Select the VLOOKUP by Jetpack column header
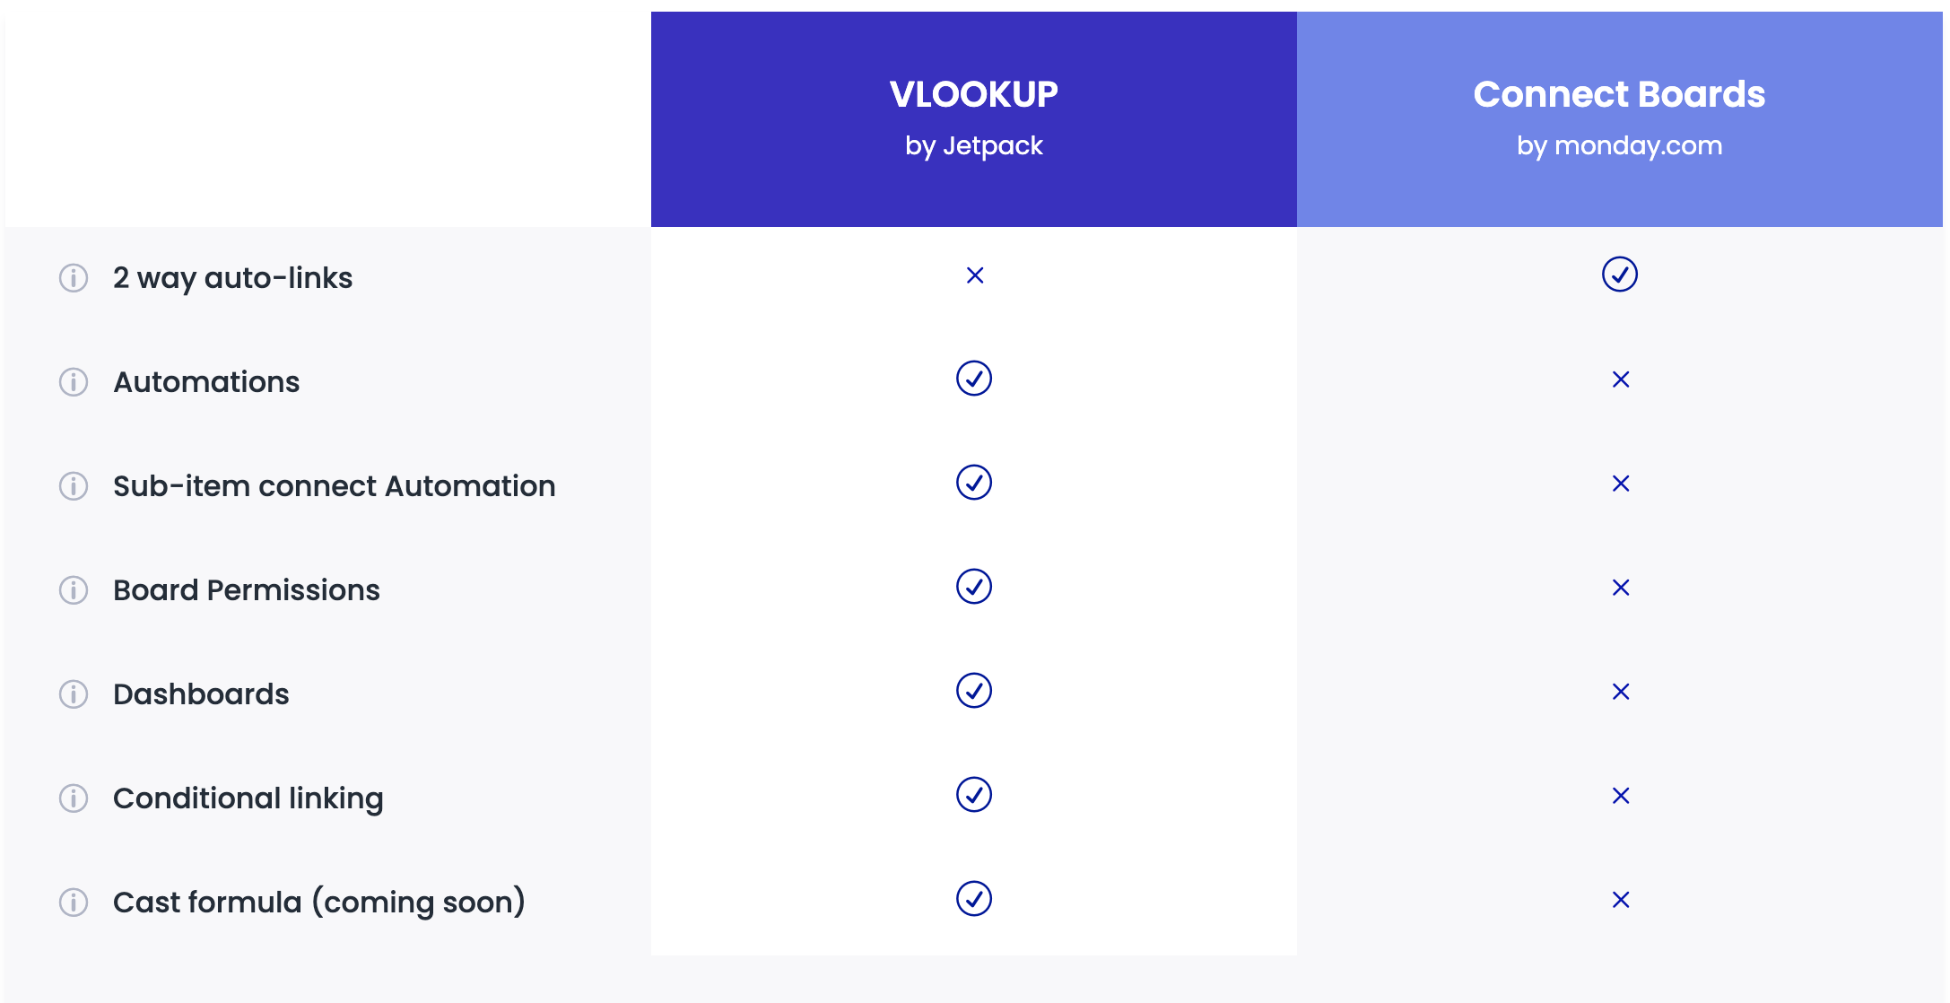1950x1003 pixels. [x=974, y=118]
